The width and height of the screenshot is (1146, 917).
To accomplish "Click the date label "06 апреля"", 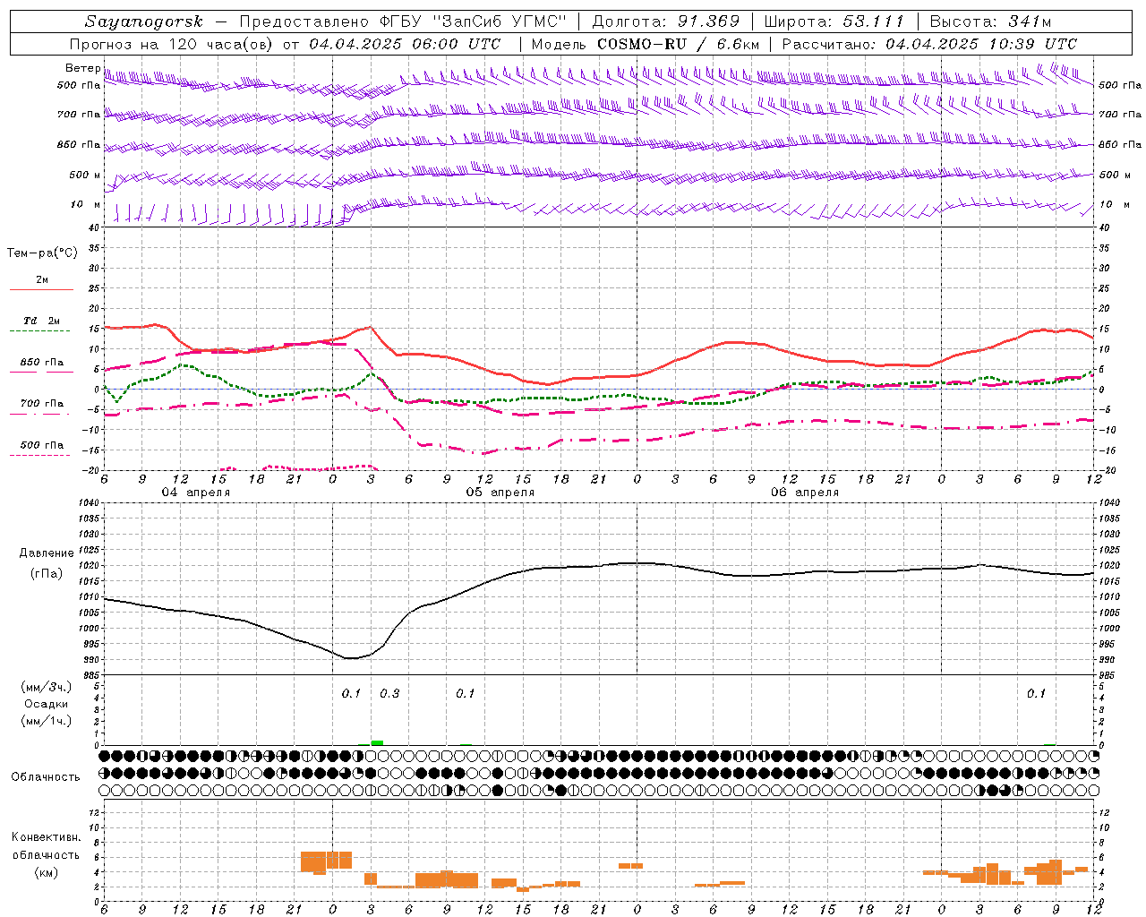I will (x=805, y=493).
